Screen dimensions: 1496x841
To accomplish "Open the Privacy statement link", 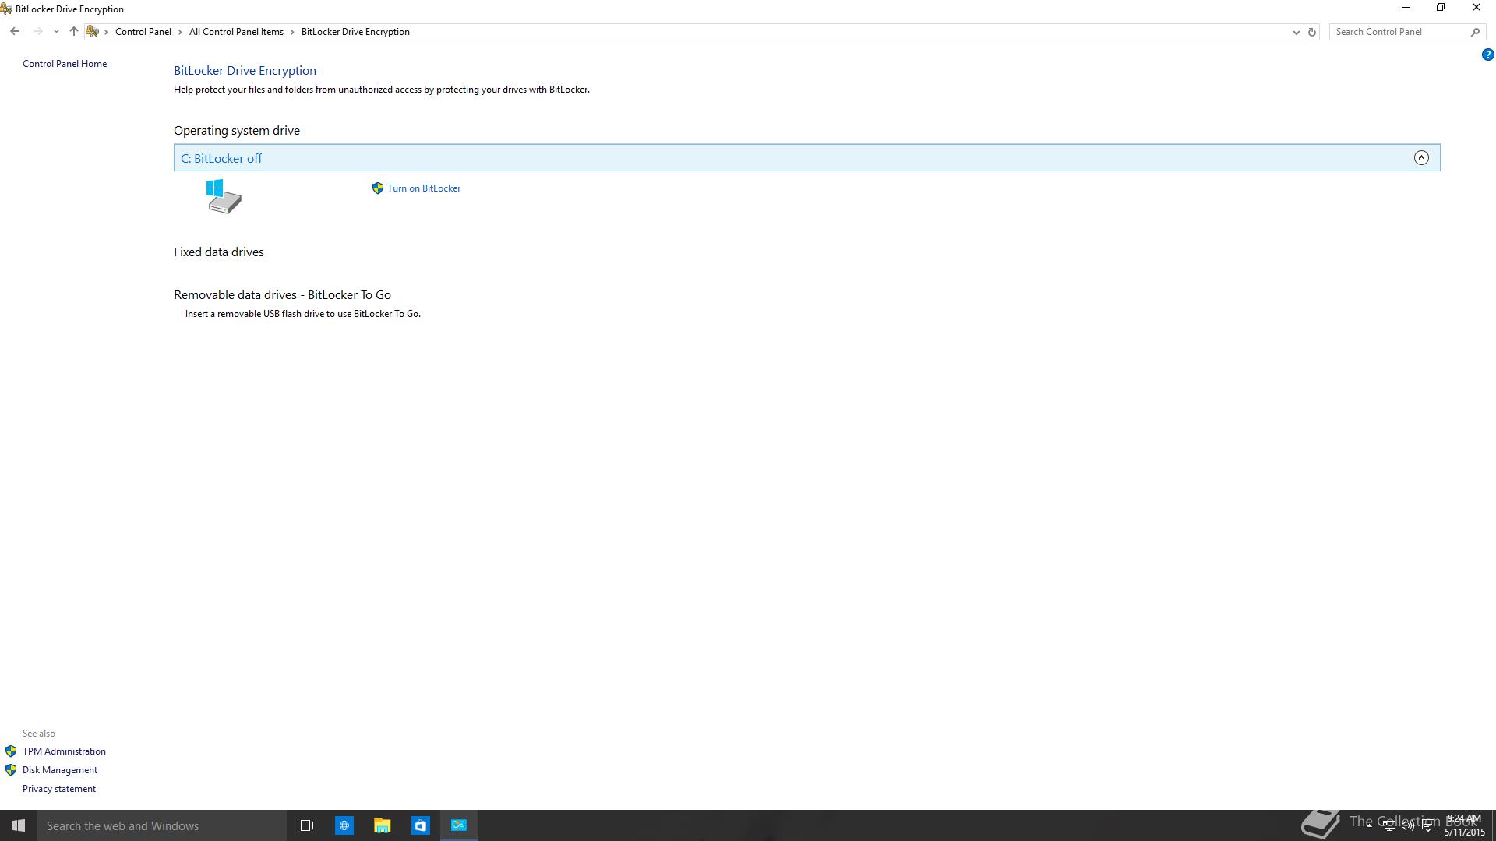I will click(59, 789).
